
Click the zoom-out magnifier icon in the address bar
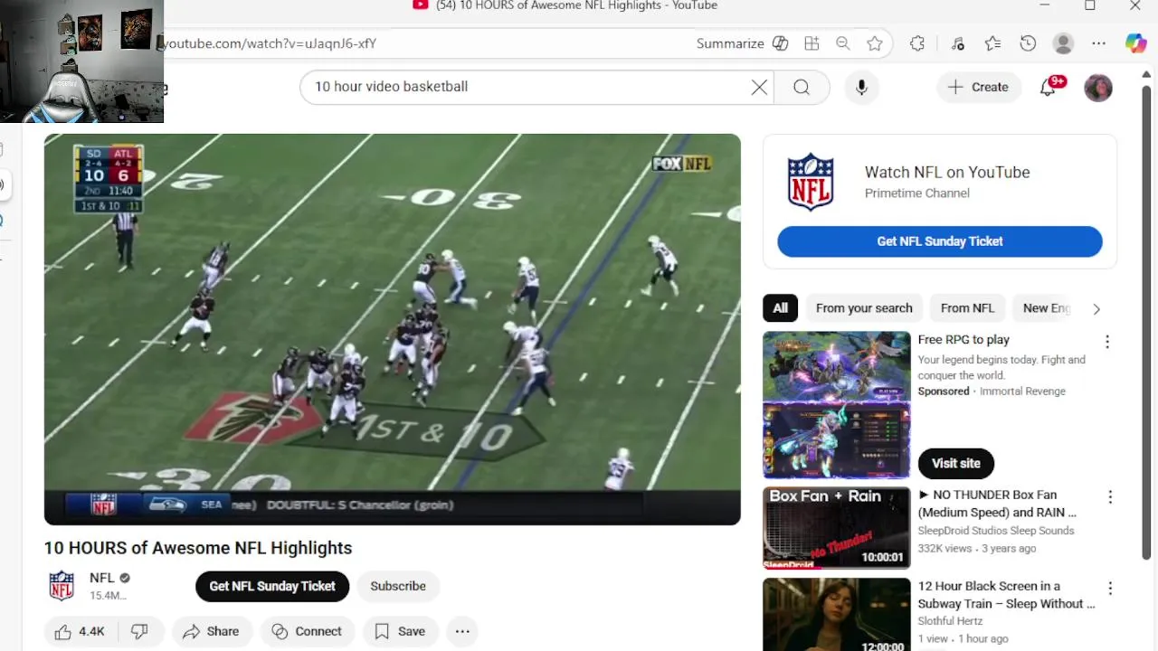tap(843, 43)
